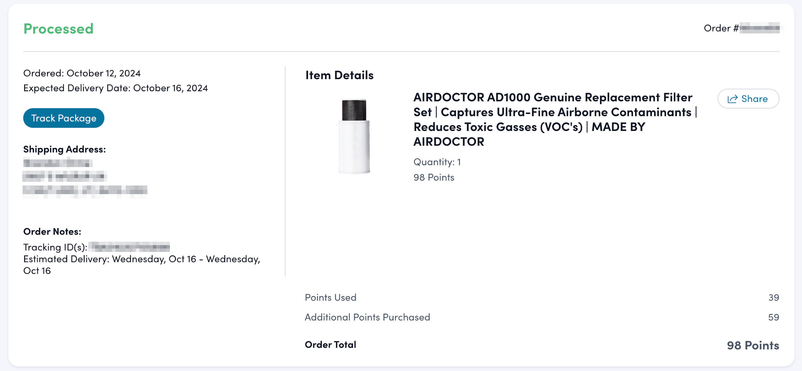The image size is (802, 371).
Task: Click the Item Details heading
Action: pyautogui.click(x=339, y=75)
